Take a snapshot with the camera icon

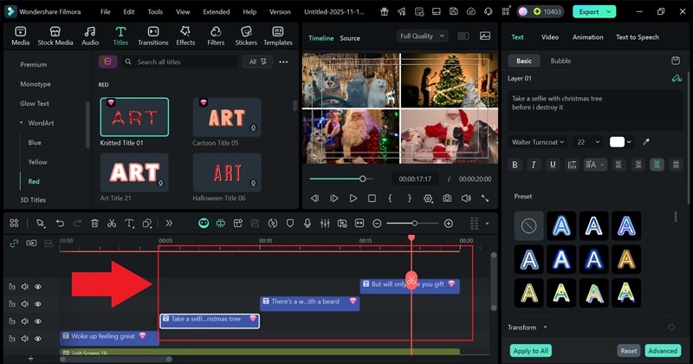pos(447,198)
